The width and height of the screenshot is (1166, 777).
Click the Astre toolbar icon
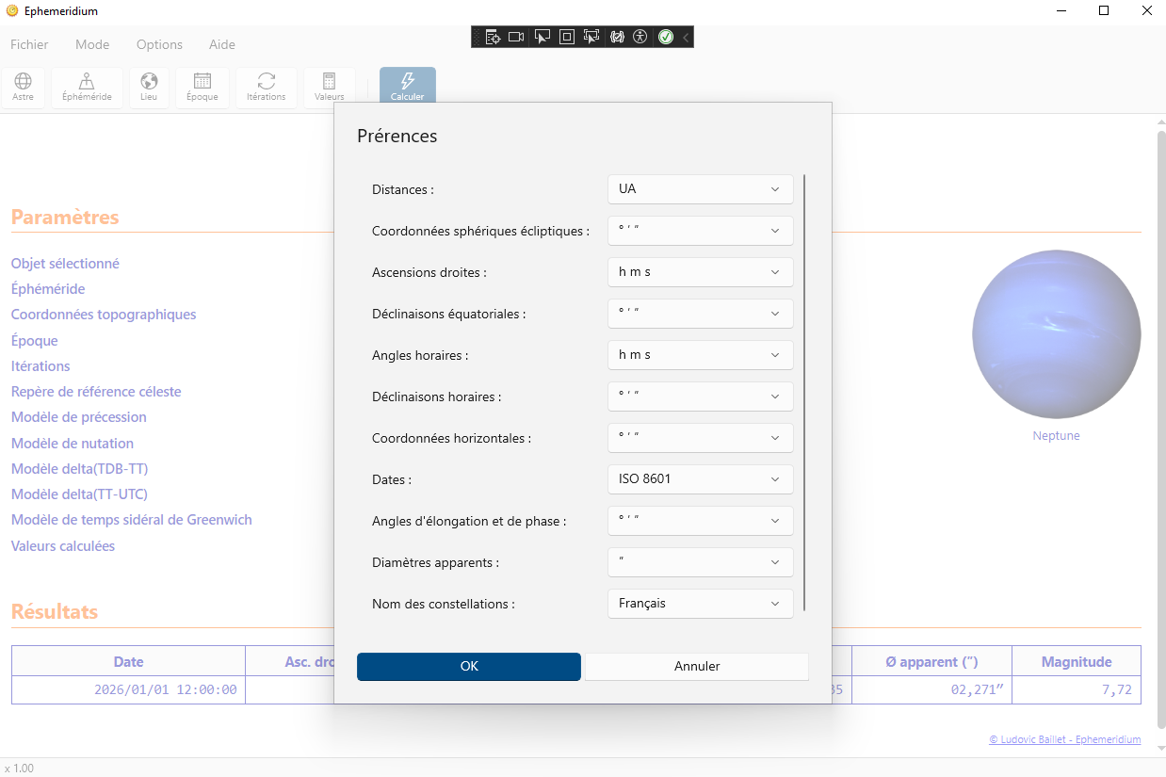(x=24, y=83)
